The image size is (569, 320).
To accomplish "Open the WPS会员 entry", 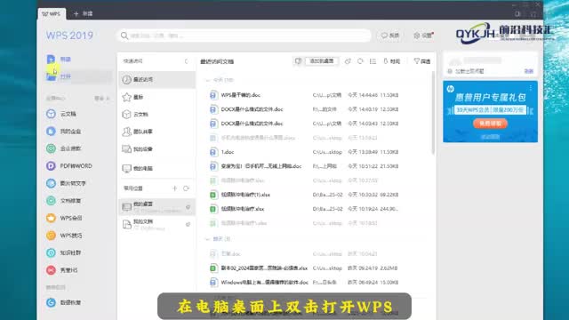I will 64,218.
